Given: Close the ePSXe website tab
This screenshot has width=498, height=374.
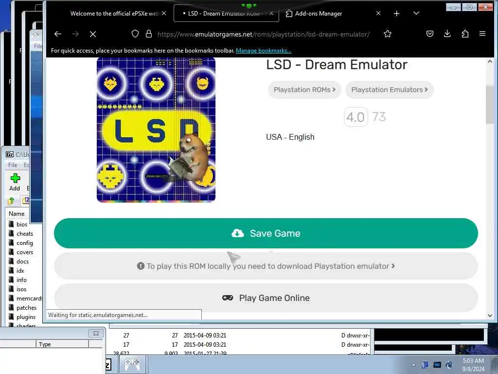Looking at the screenshot, I should [164, 13].
